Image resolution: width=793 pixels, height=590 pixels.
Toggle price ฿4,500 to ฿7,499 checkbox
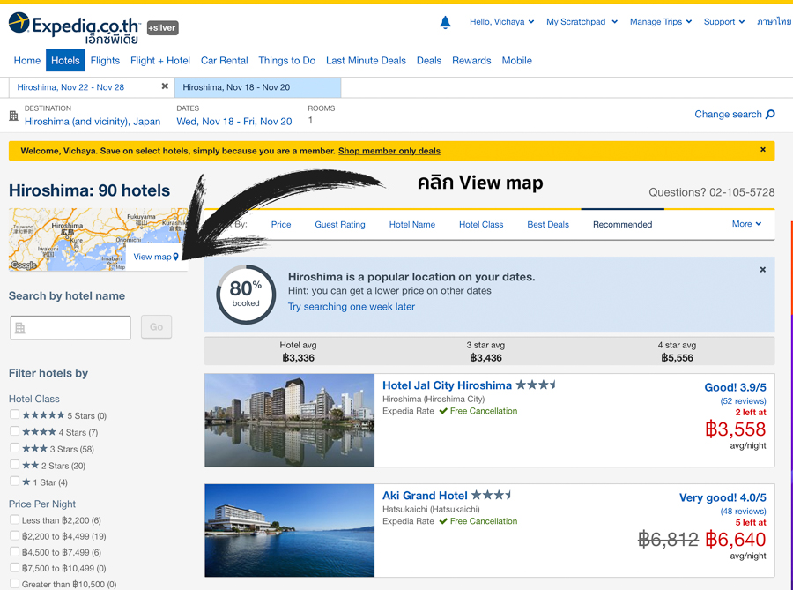(15, 551)
